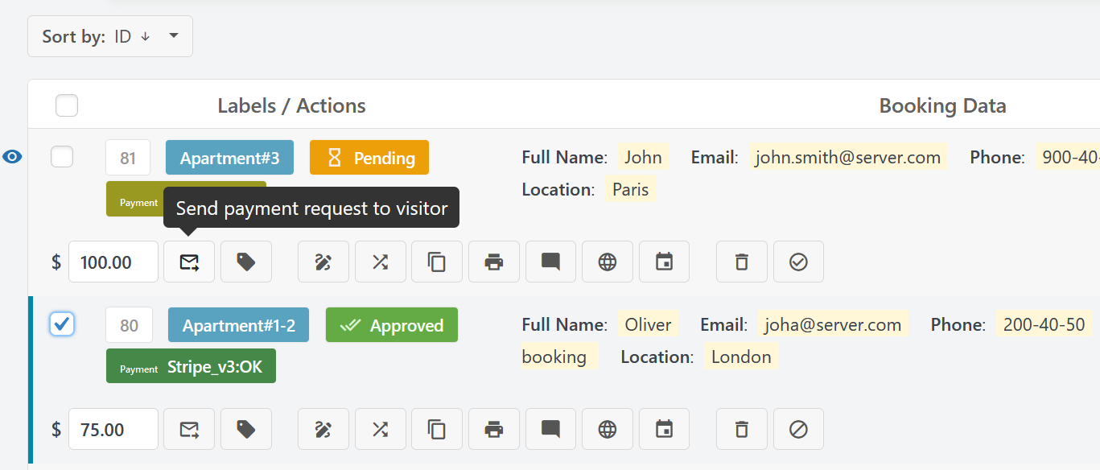Click the Stripe_v3:OK payment label

191,366
